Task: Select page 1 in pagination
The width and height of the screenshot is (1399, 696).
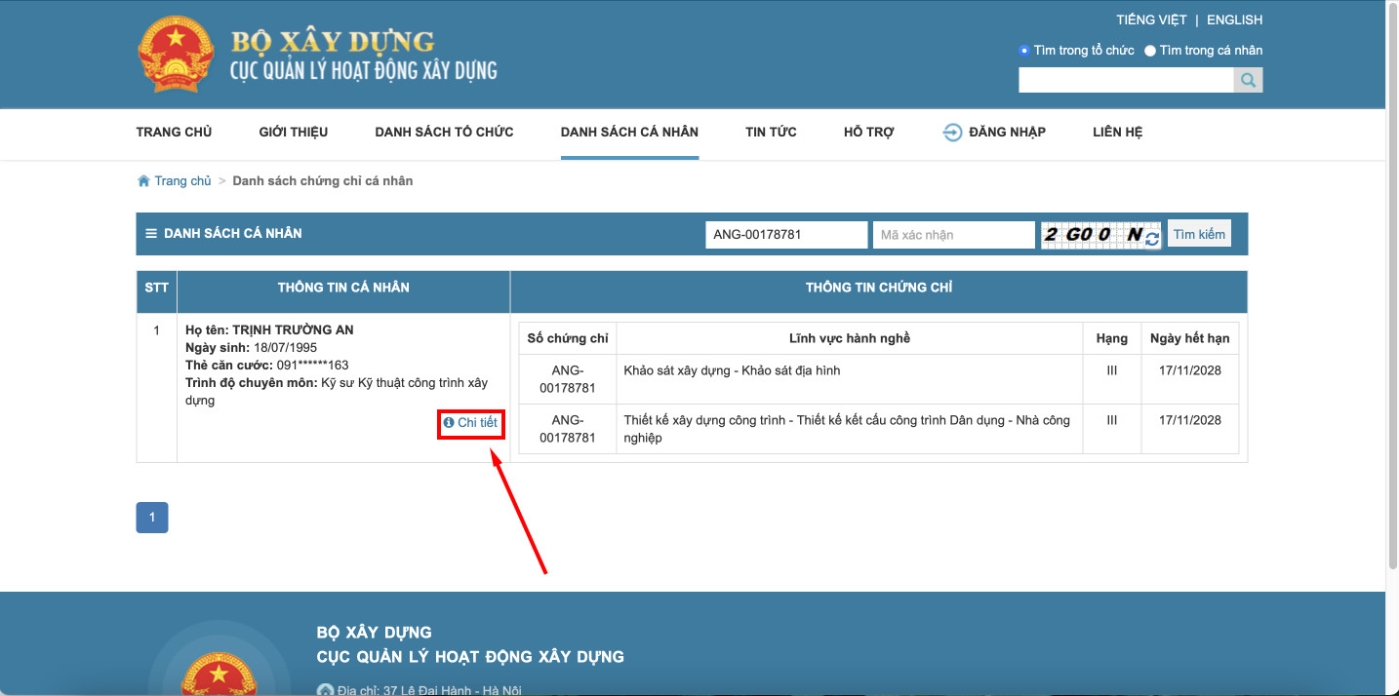Action: (x=151, y=518)
